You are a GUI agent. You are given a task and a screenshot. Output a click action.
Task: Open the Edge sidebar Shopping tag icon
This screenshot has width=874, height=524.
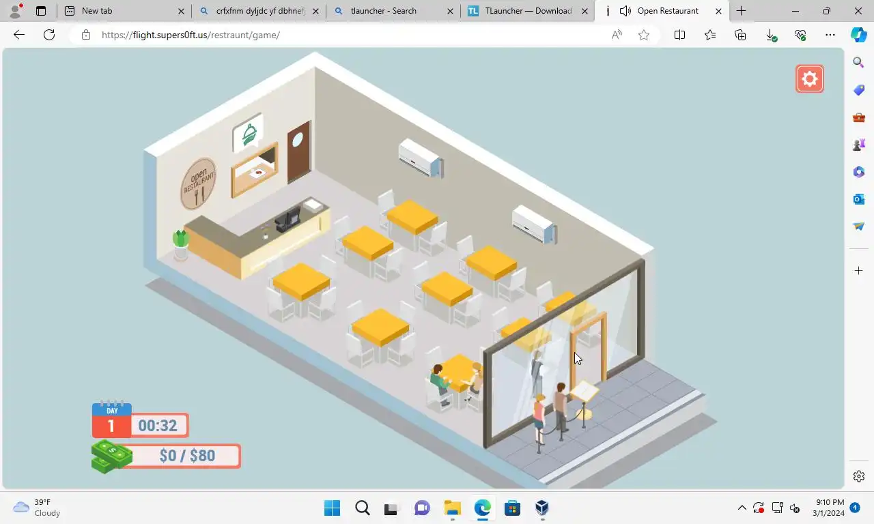tap(859, 90)
